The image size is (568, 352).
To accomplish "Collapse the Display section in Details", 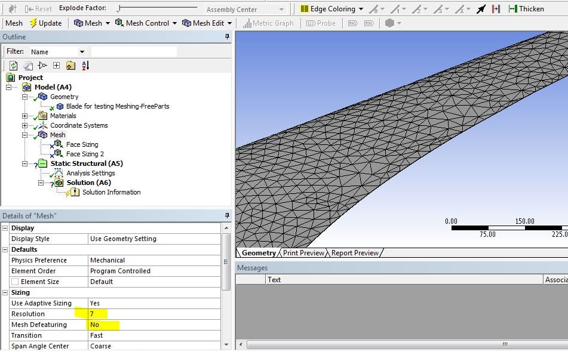I will coord(5,228).
